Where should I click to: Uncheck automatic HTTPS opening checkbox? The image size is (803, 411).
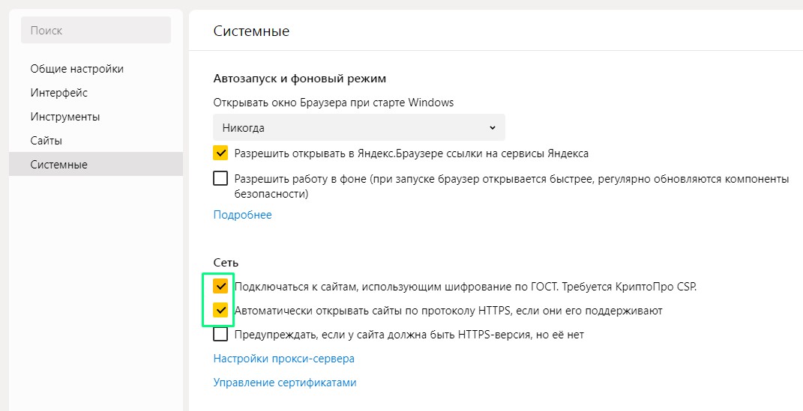220,310
